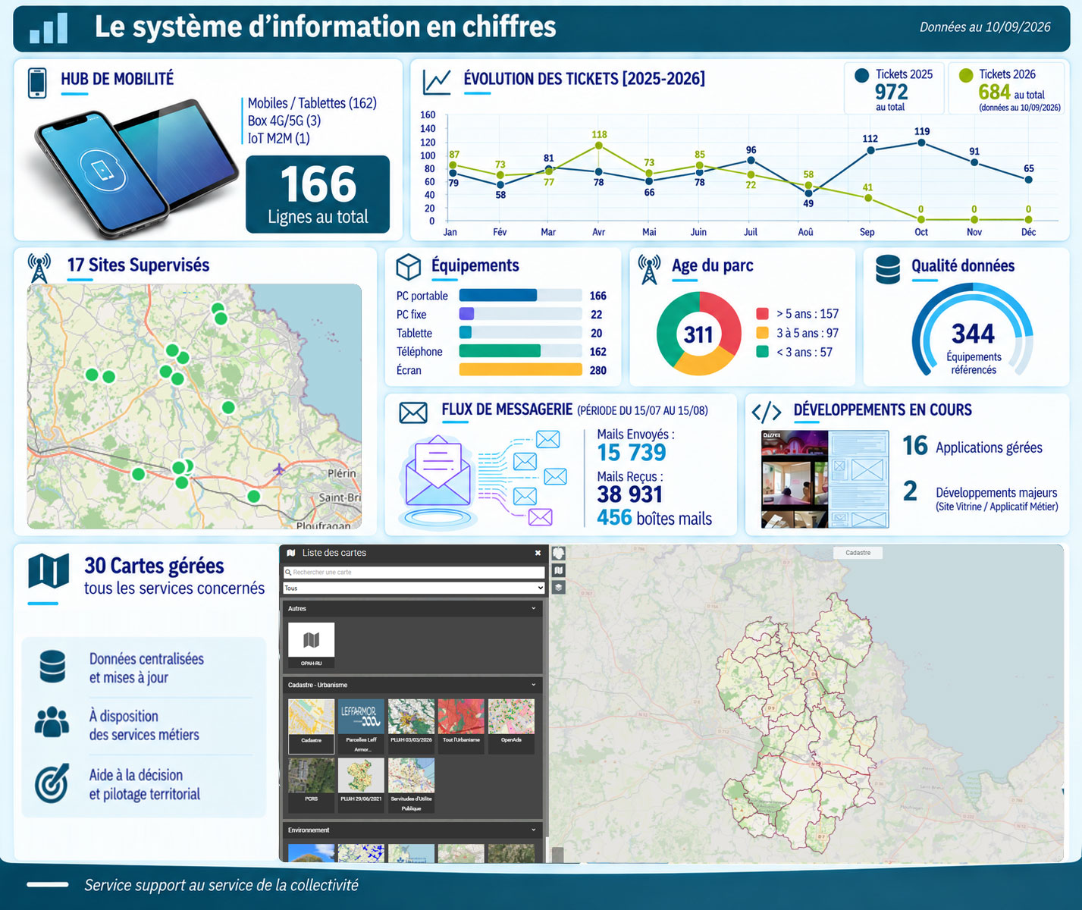
Task: Open the OpenAds map thumbnail
Action: click(x=511, y=726)
